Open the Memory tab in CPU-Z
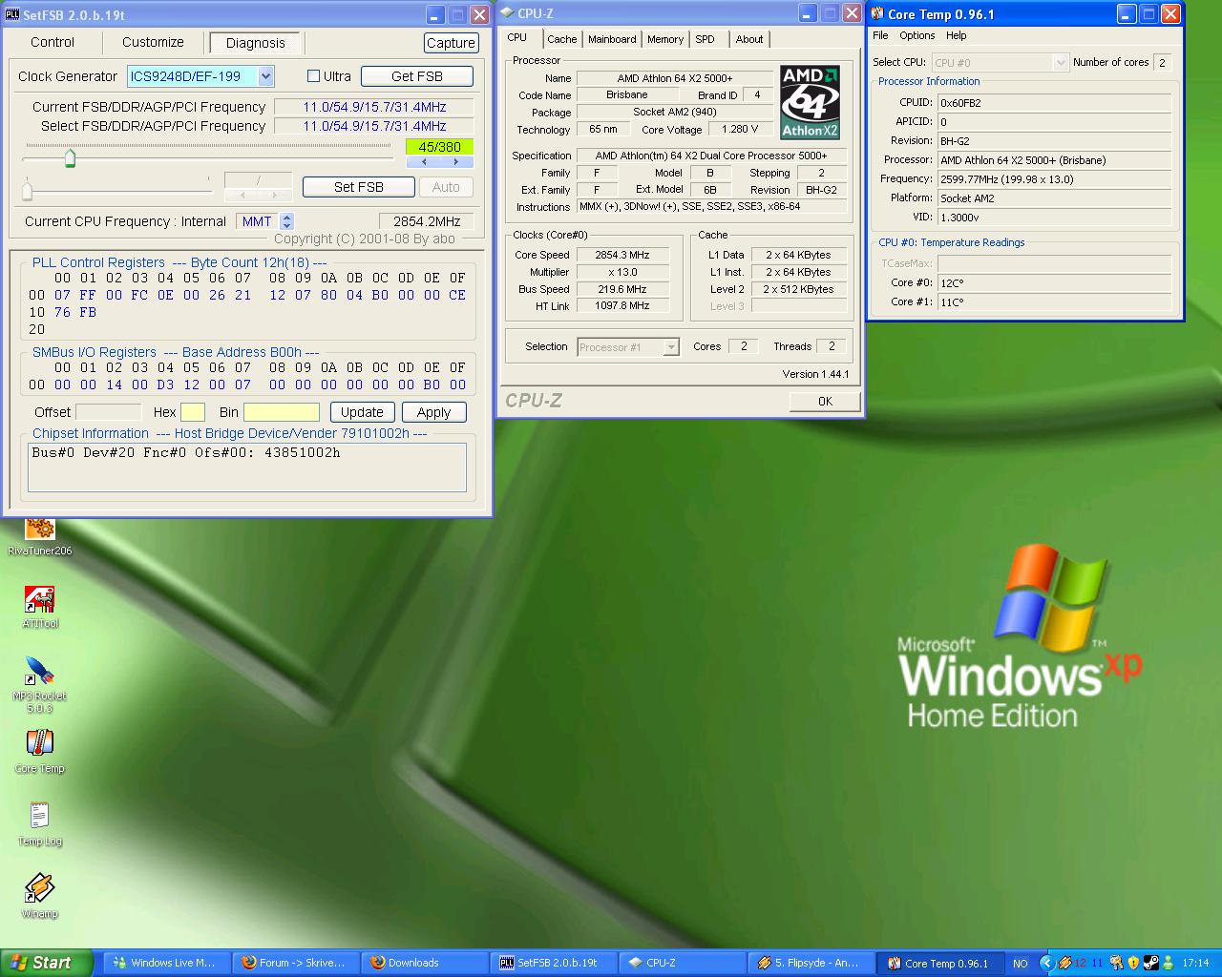 tap(665, 39)
